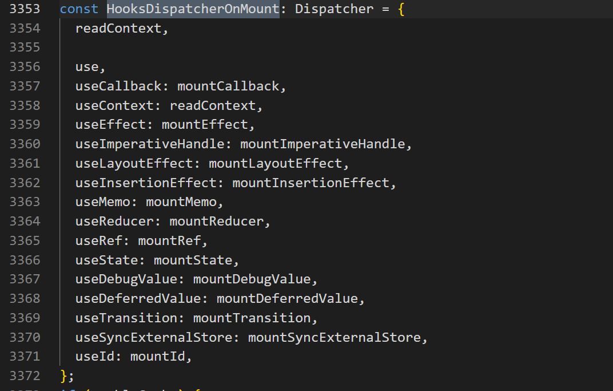
Task: Click mountLayoutEffect on line 3361
Action: coord(276,163)
